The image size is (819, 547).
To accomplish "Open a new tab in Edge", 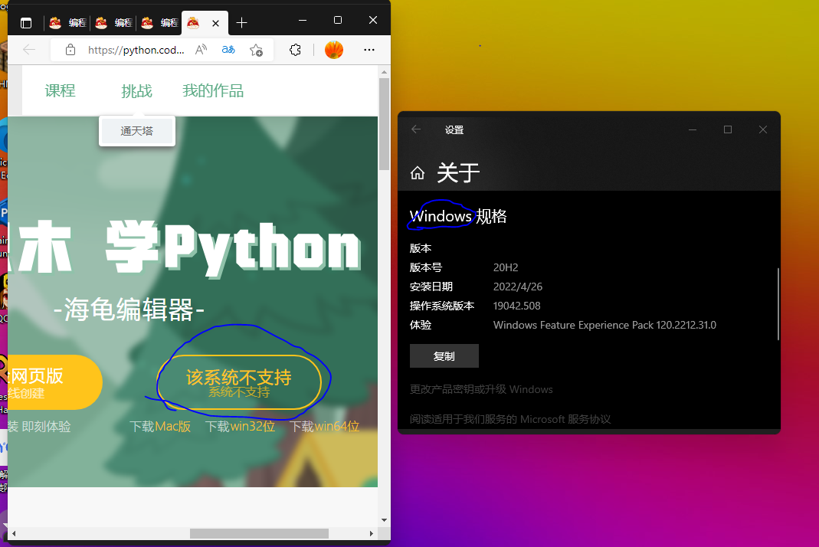I will click(x=241, y=23).
